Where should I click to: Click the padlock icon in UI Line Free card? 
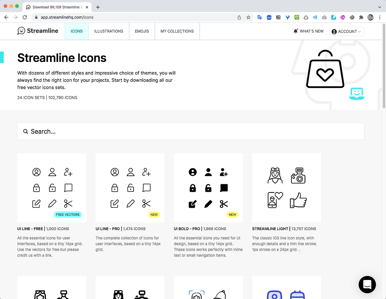pos(36,188)
